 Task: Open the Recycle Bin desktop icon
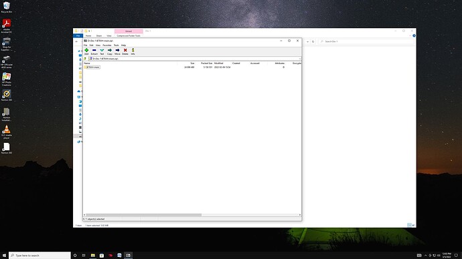coord(7,7)
